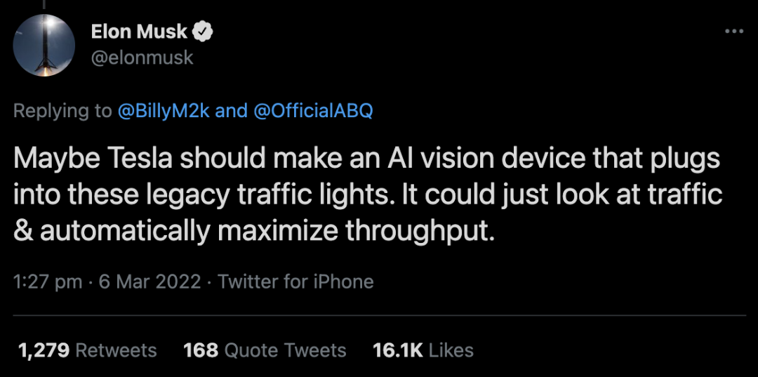Open the Twitter for iPhone source link
Image resolution: width=758 pixels, height=377 pixels.
[295, 282]
